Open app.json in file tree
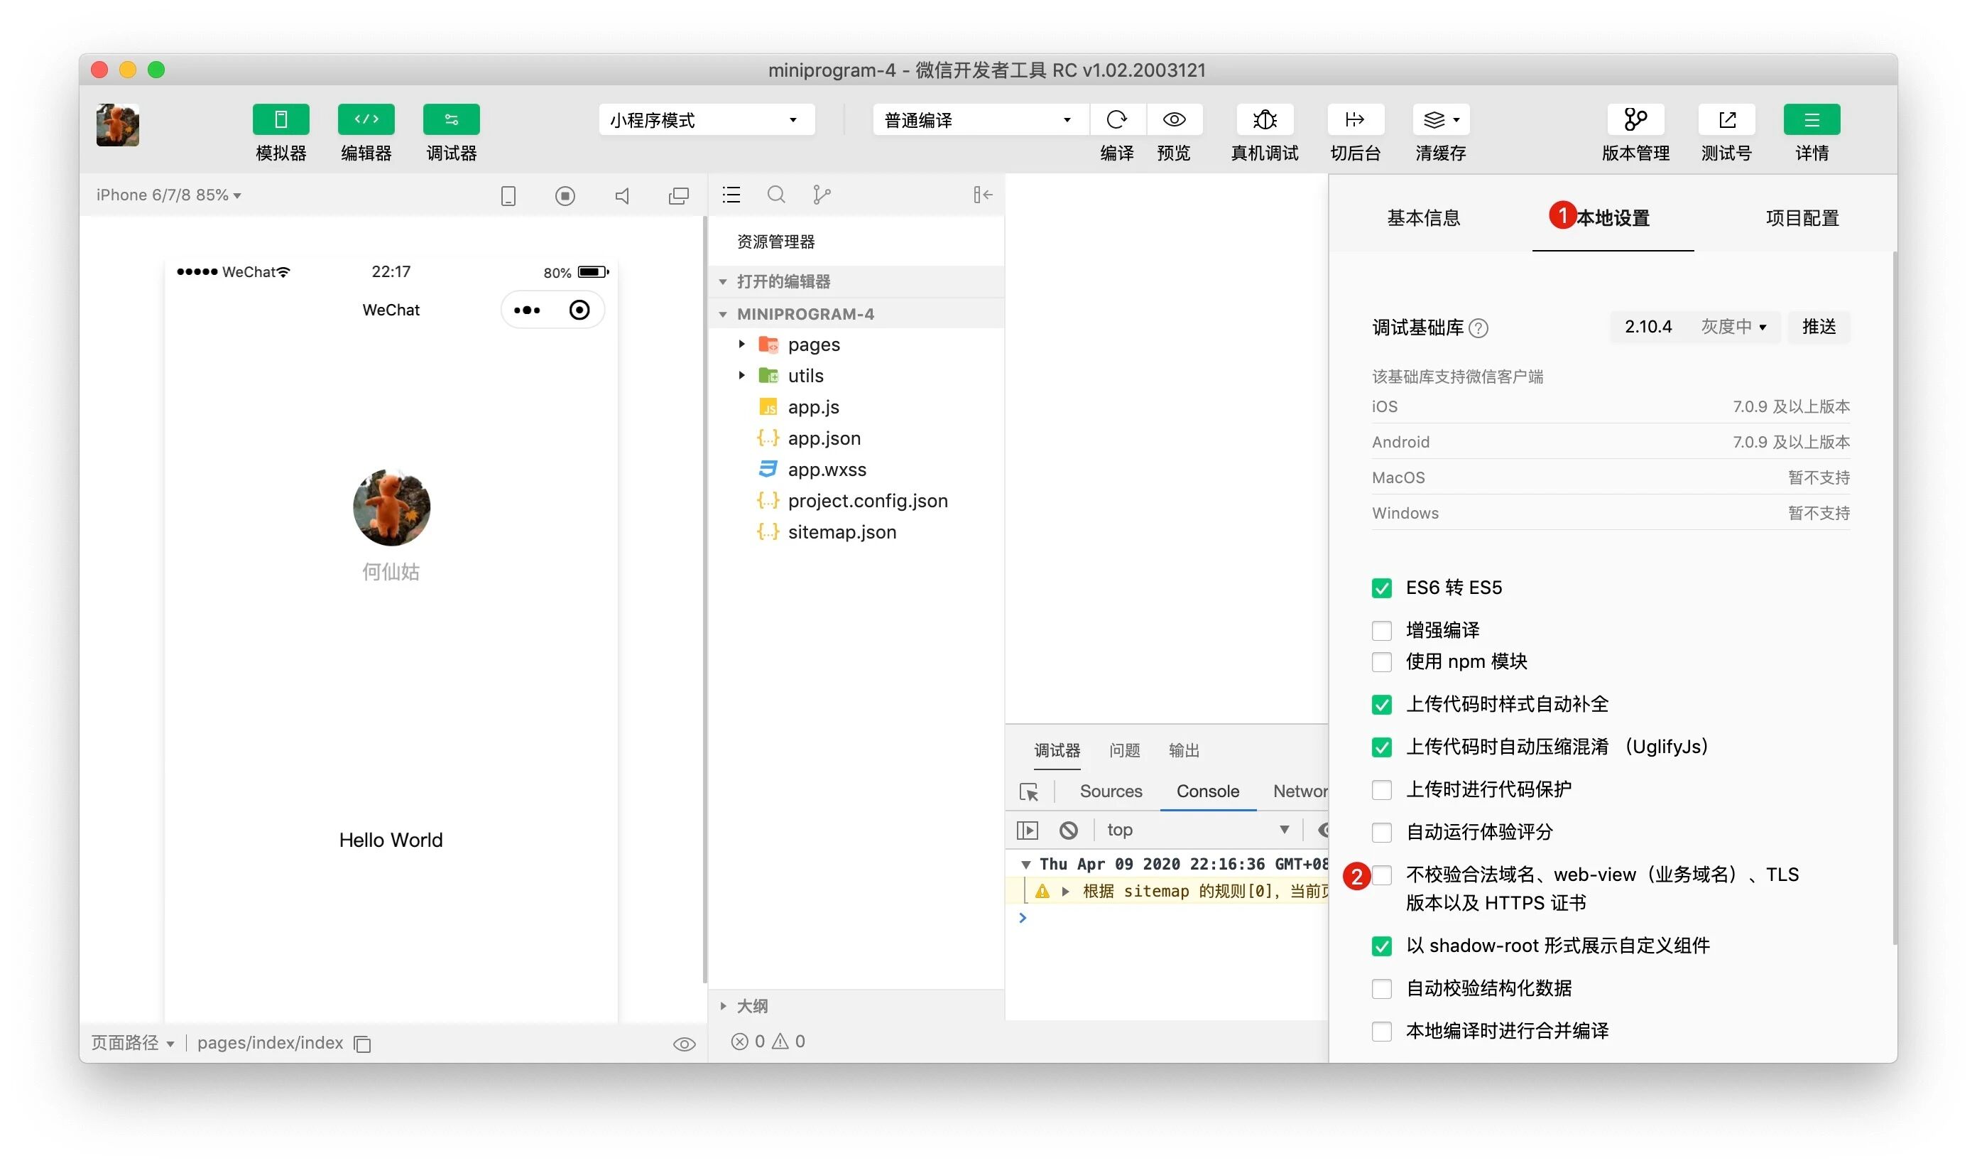 (x=824, y=438)
